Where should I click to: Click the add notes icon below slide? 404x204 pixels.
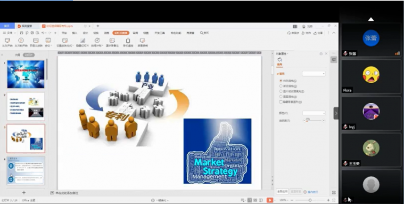click(52, 193)
